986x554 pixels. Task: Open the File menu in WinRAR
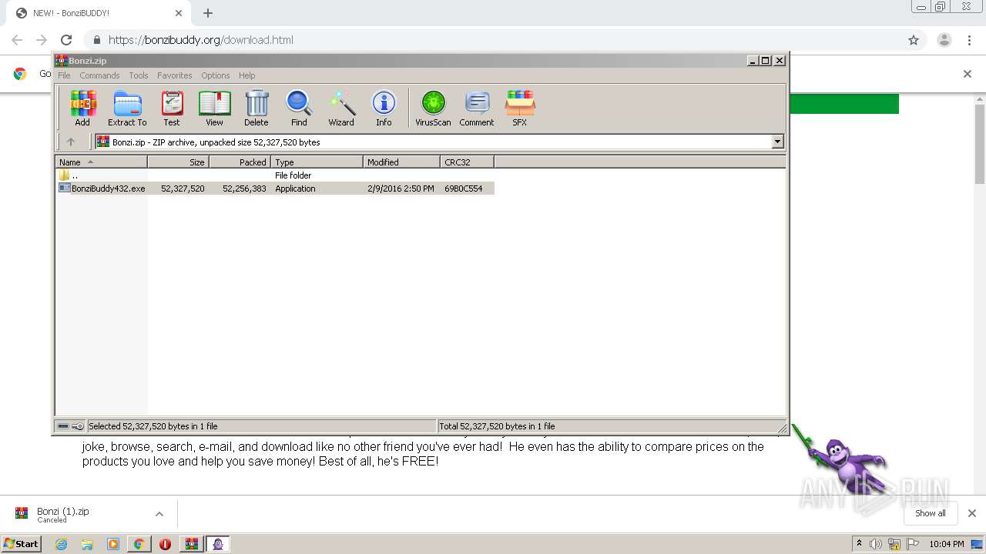pos(64,75)
